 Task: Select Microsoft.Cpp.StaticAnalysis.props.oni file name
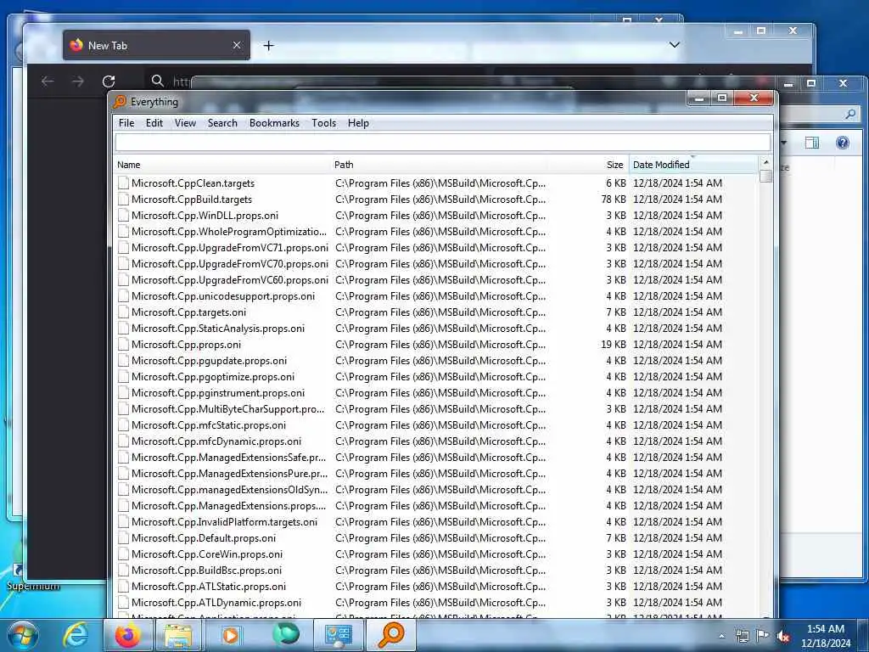tap(218, 329)
